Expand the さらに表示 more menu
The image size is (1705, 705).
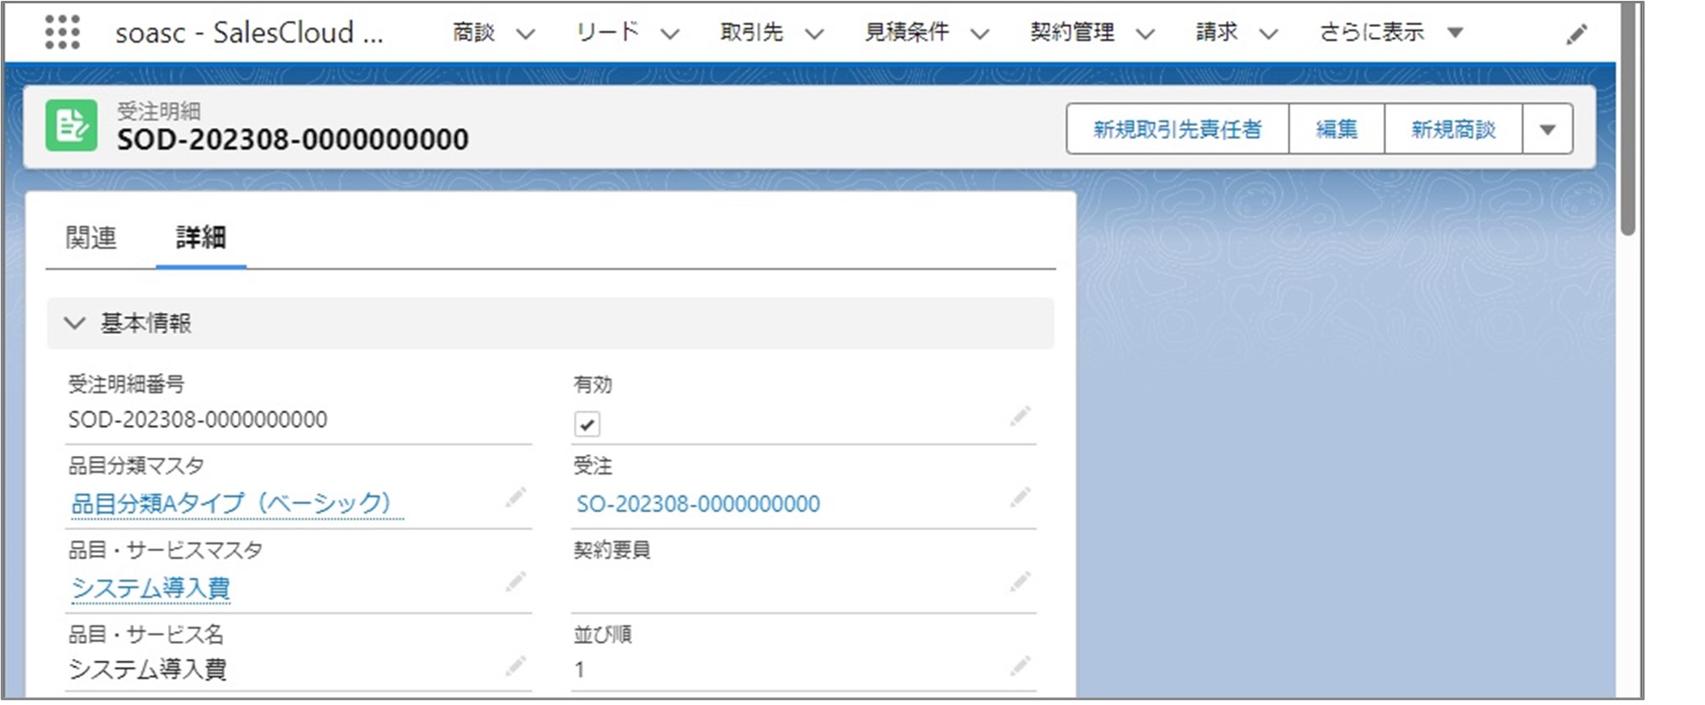click(1391, 32)
